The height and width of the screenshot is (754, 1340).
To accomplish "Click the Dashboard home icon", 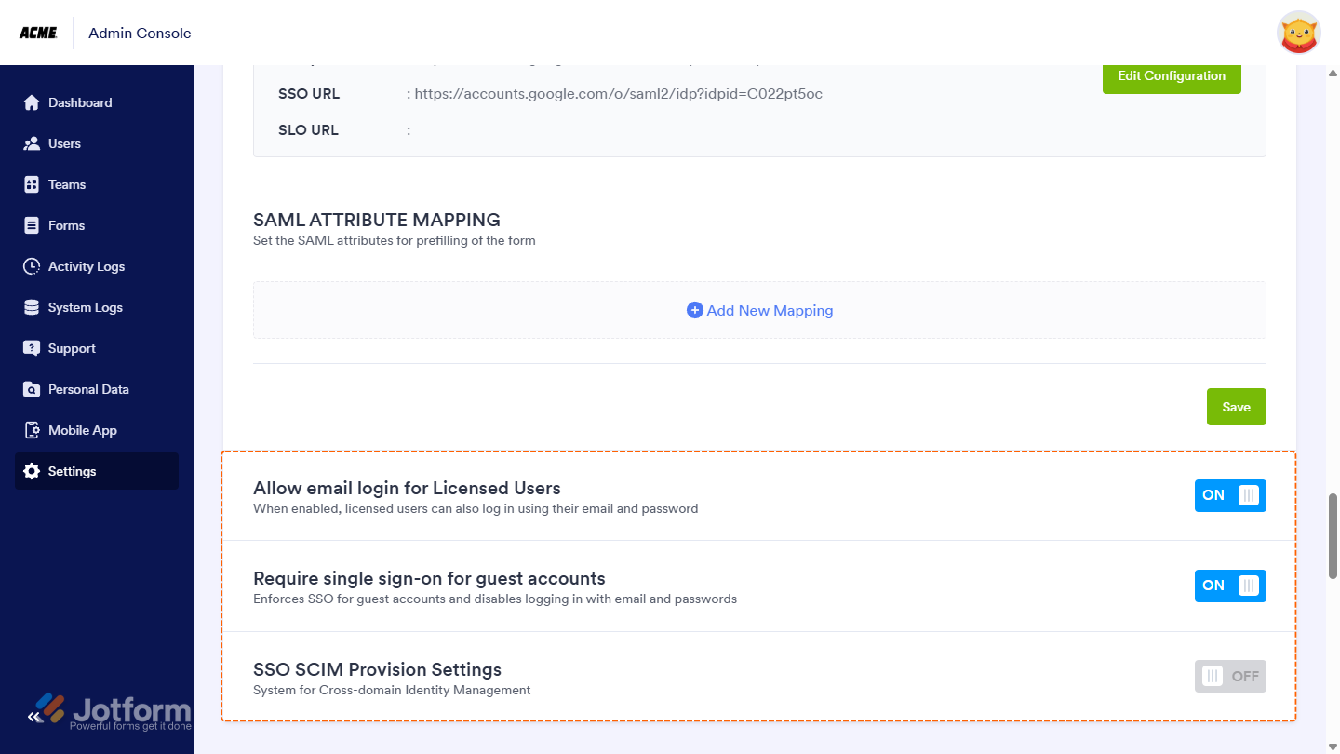I will pos(32,102).
